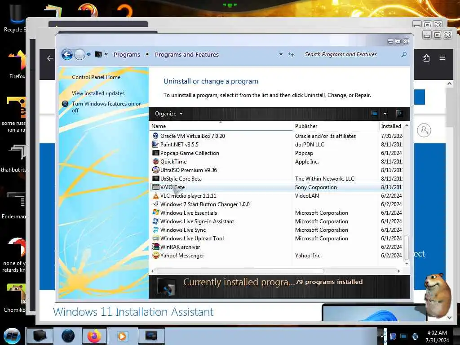Click the shield icon beside Windows features

65,104
